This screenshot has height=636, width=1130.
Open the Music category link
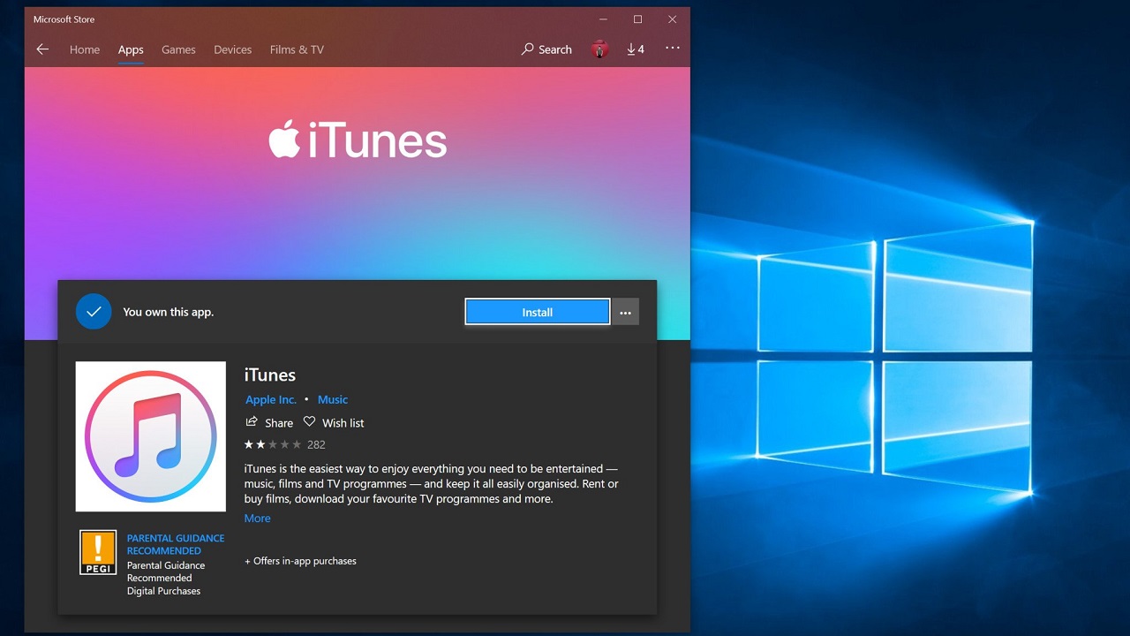click(x=333, y=399)
